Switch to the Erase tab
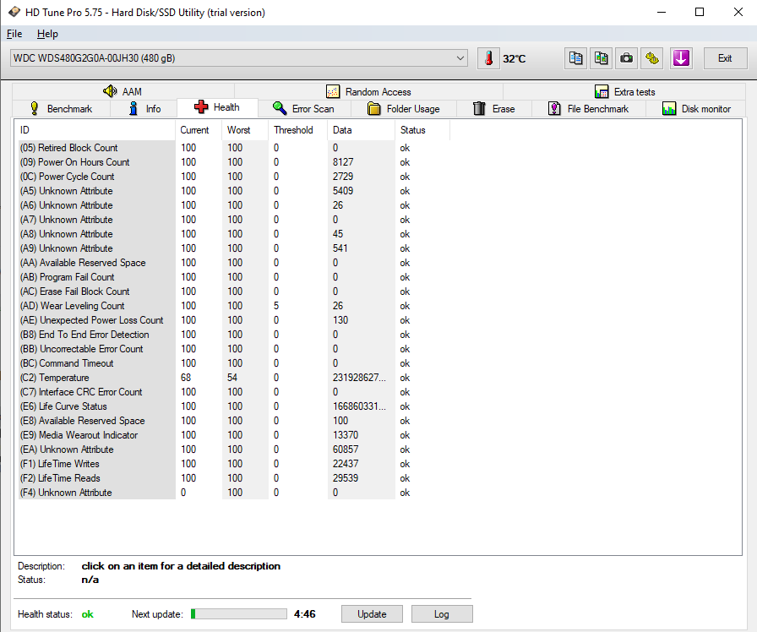 494,109
